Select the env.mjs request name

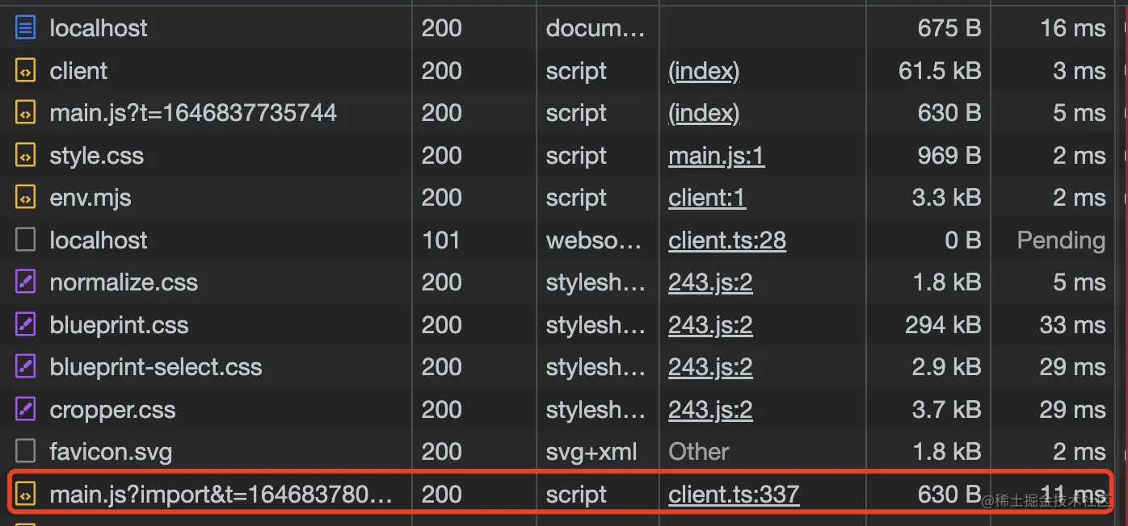click(90, 198)
